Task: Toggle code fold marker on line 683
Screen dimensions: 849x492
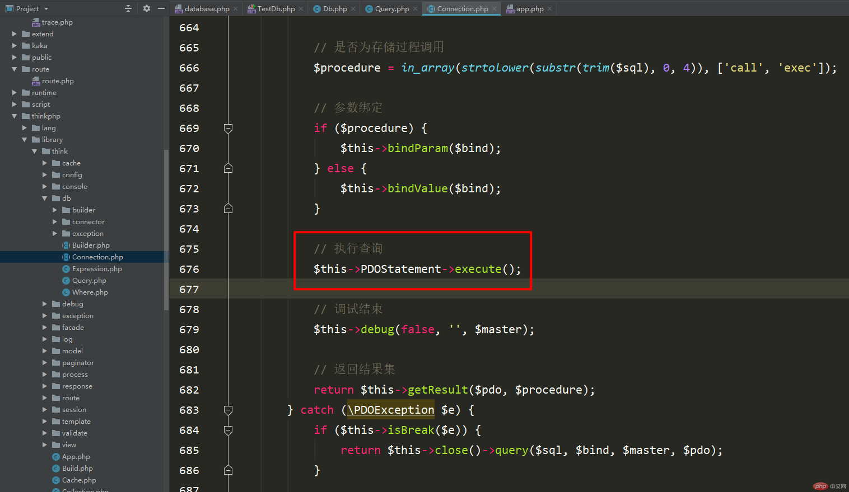Action: coord(228,410)
